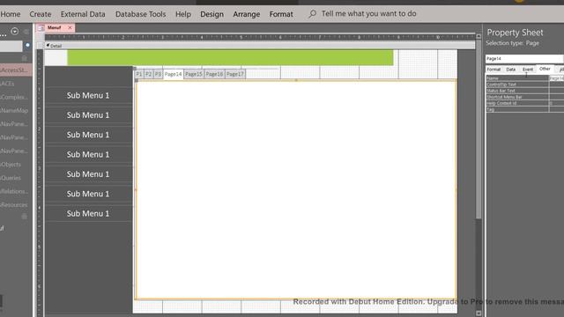Open the Database Tools ribbon tab
This screenshot has width=564, height=317.
point(141,14)
